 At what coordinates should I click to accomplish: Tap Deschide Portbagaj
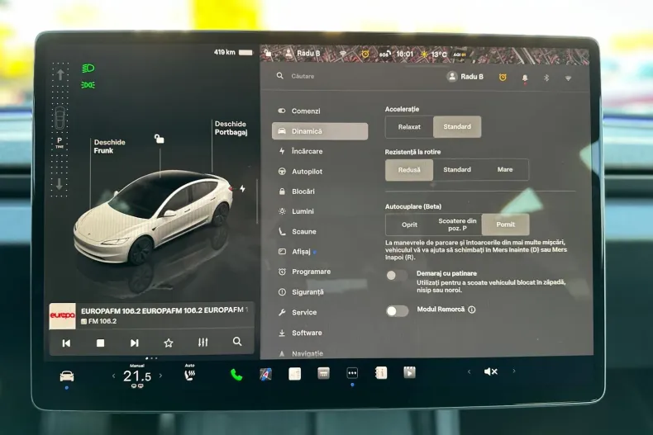[231, 128]
